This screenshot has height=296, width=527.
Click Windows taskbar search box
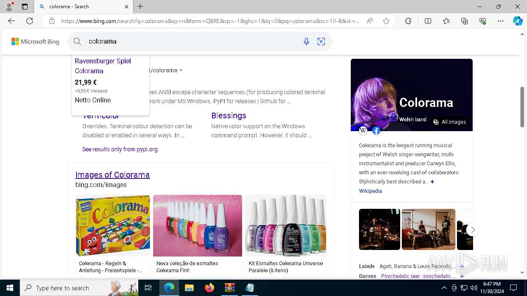coord(79,288)
